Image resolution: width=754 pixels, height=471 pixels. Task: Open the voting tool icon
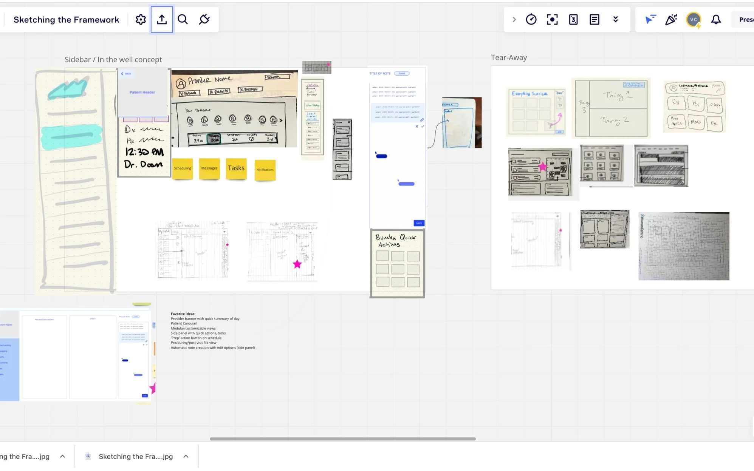573,19
